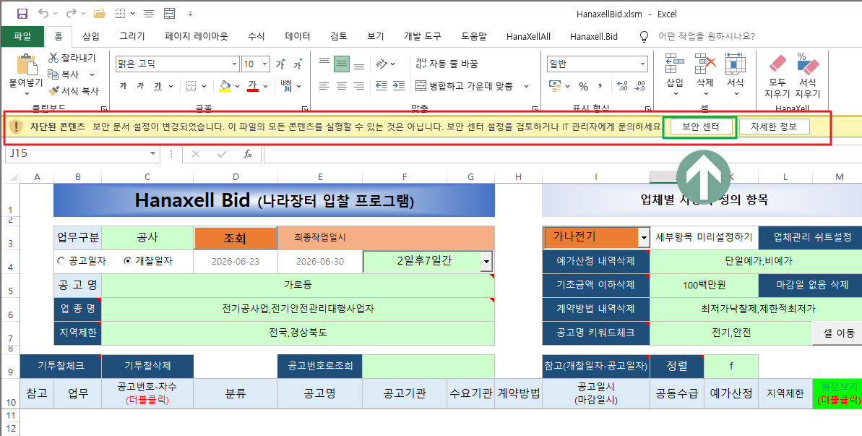Decrease font size with the small 가 icon
Screen dimensions: 862x436
[298, 64]
